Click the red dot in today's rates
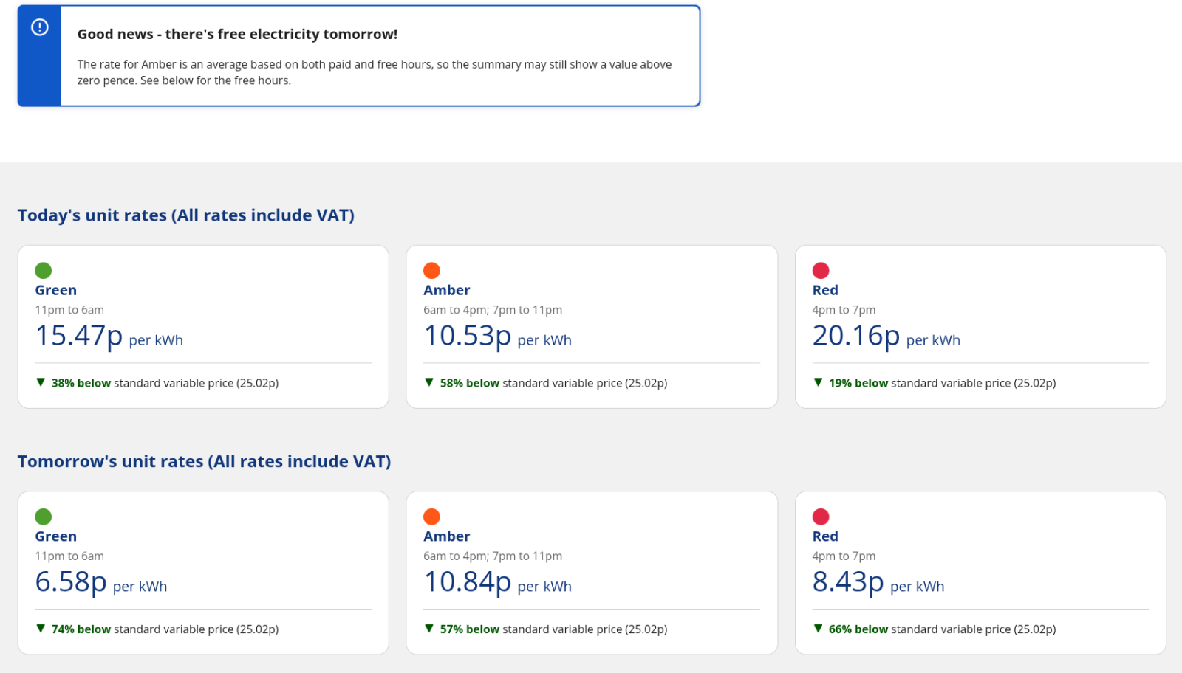 [821, 271]
